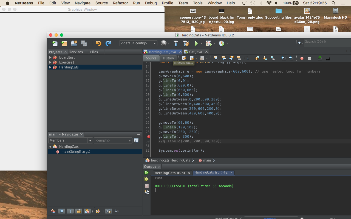Viewport: 351px width, 219px height.
Task: Click Shift Line Left icon
Action: tap(284, 58)
